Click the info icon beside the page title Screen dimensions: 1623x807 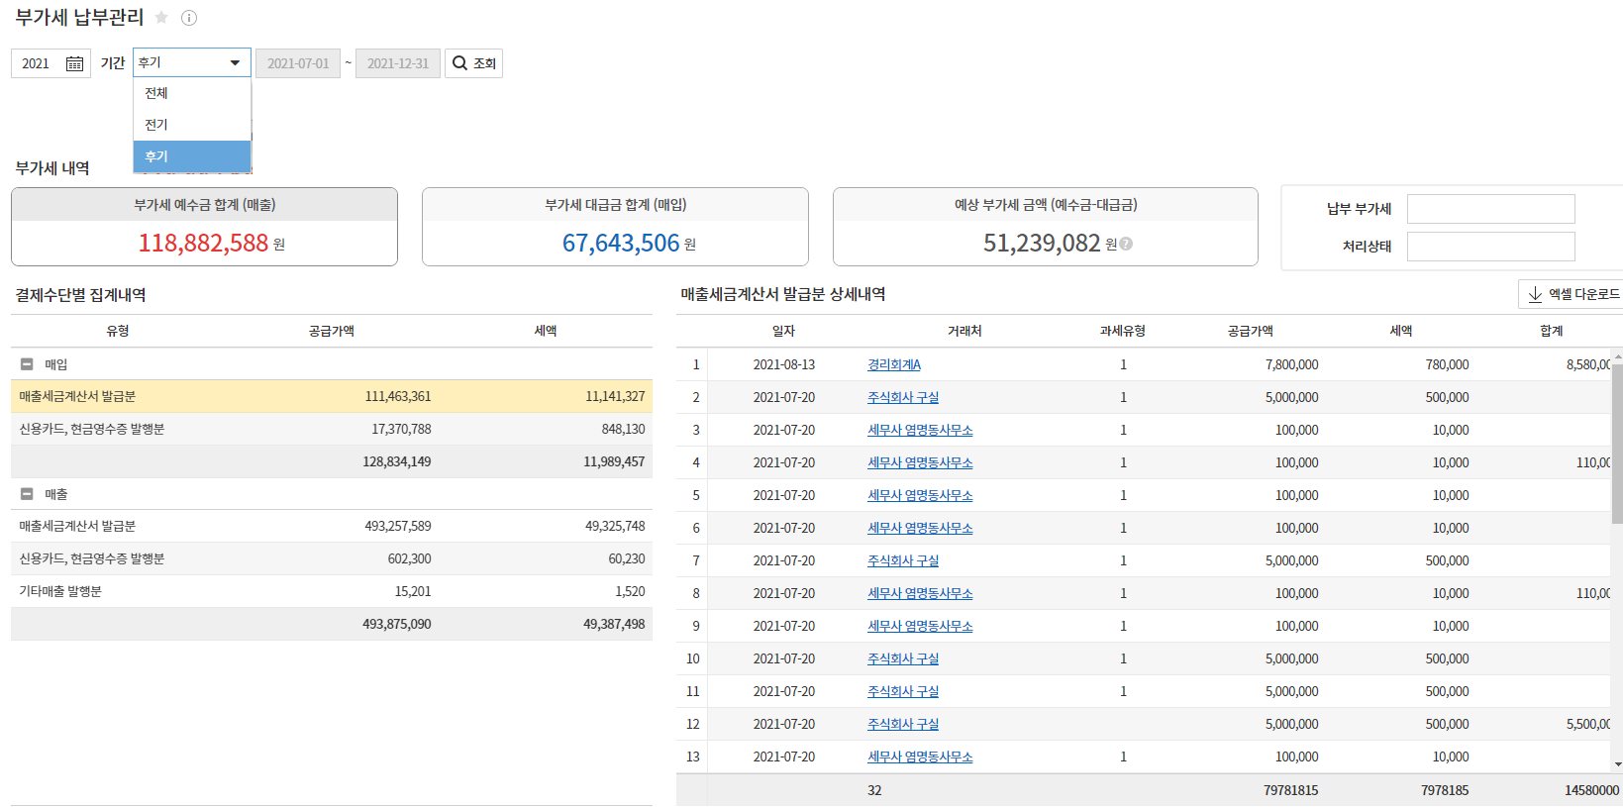tap(189, 18)
